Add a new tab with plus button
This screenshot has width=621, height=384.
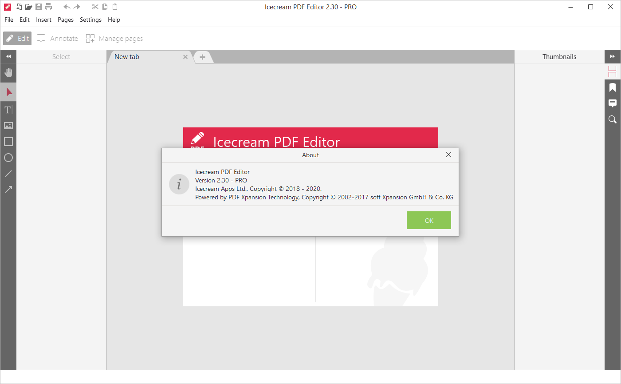coord(202,57)
